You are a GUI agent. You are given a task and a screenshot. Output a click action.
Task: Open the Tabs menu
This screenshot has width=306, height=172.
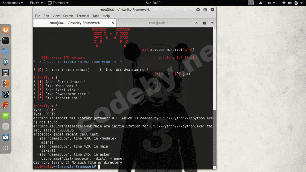coord(96,16)
